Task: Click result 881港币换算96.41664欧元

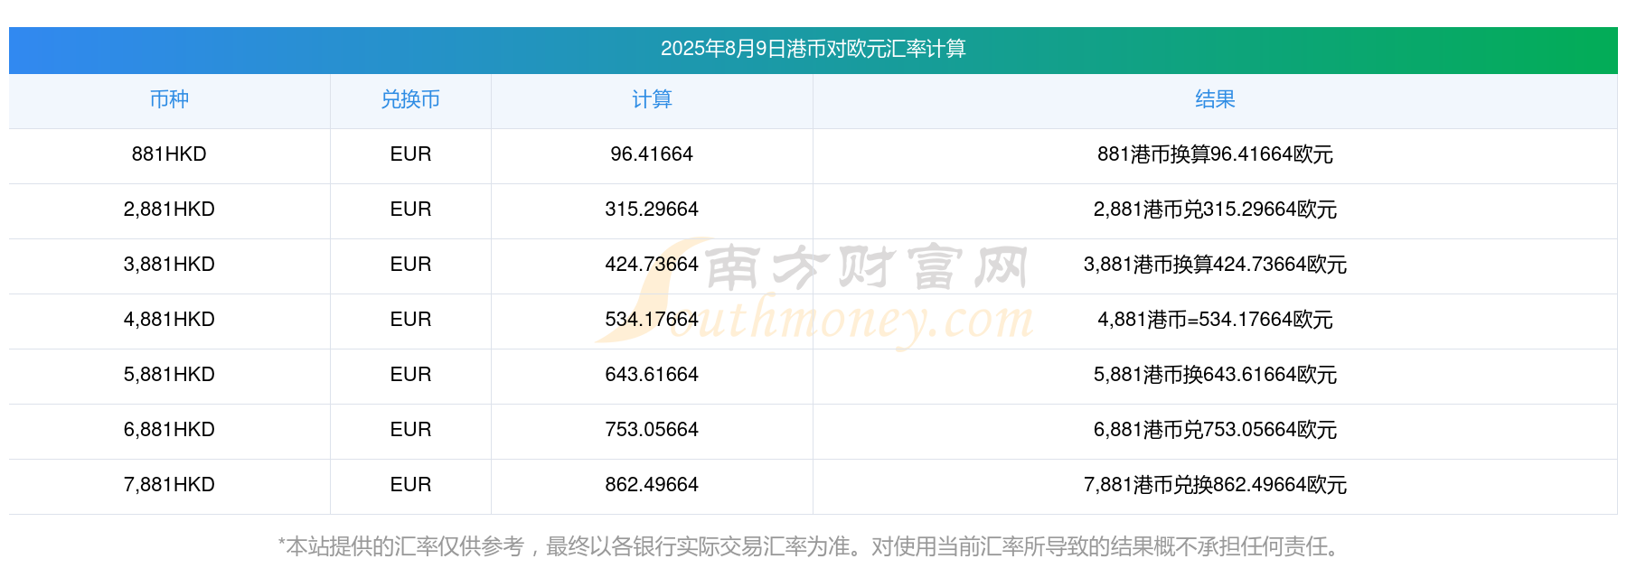Action: click(x=1215, y=154)
